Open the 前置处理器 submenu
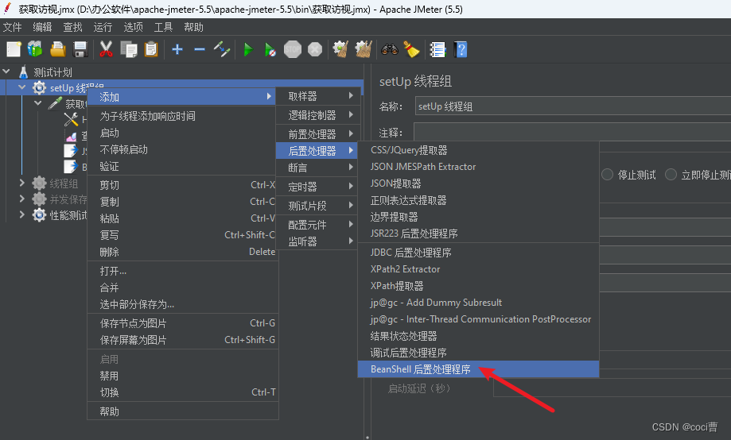This screenshot has height=440, width=731. click(x=318, y=134)
